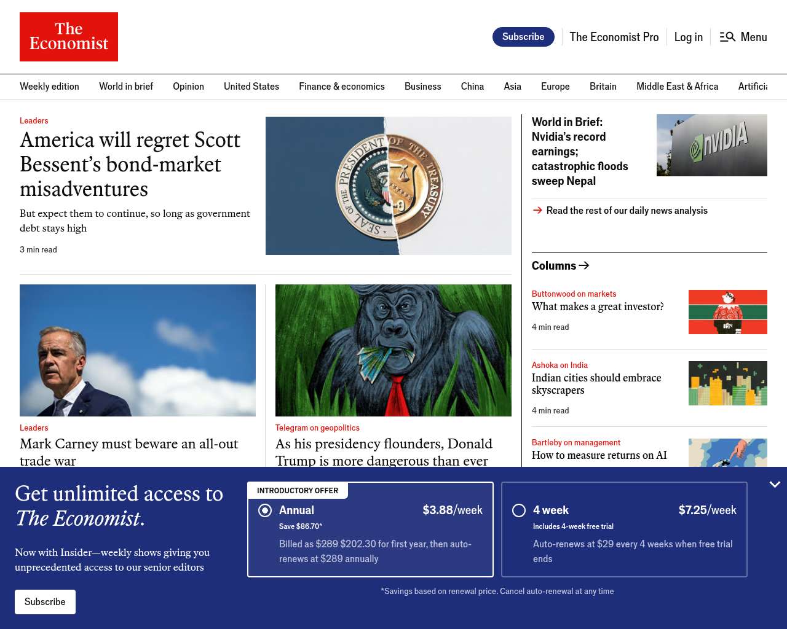Open The Economist Pro link
The width and height of the screenshot is (787, 629).
coord(614,37)
